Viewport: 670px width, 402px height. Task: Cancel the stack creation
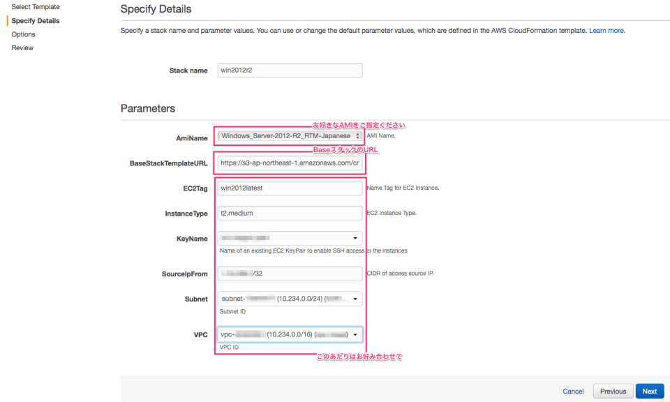point(573,391)
